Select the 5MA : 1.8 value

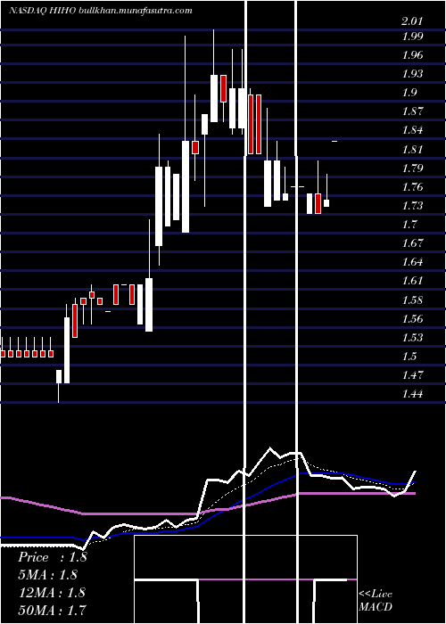47,575
